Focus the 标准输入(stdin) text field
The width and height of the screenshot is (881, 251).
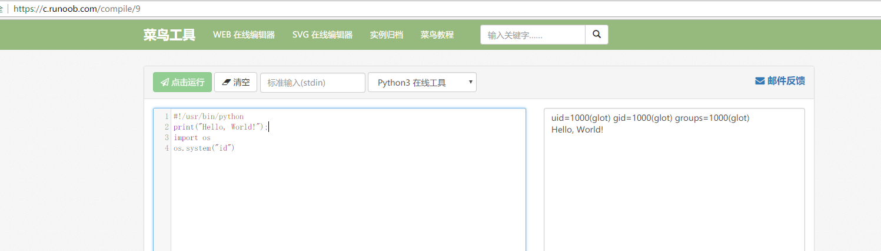[312, 82]
